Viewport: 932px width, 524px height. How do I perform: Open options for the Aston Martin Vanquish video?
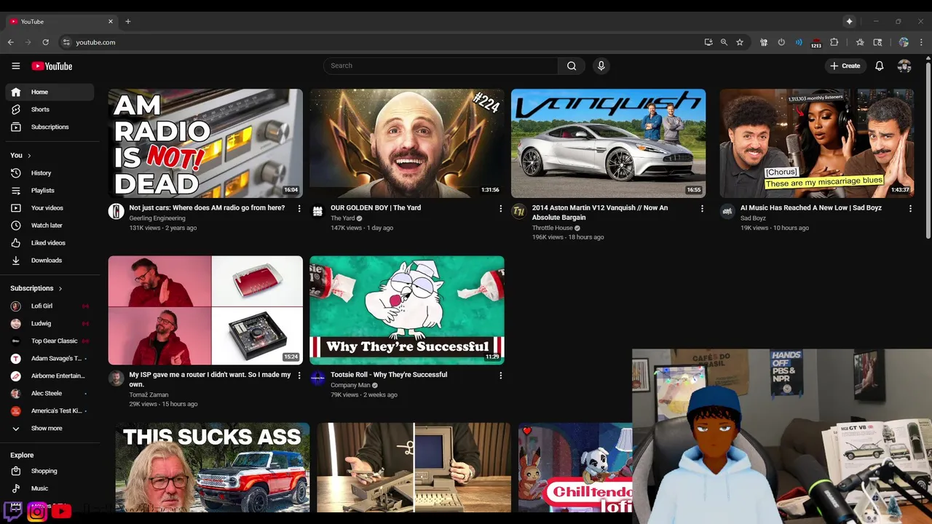[x=702, y=209]
